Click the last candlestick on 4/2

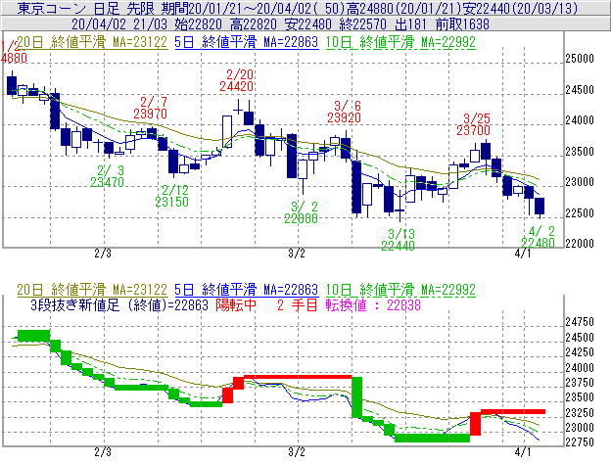point(540,207)
